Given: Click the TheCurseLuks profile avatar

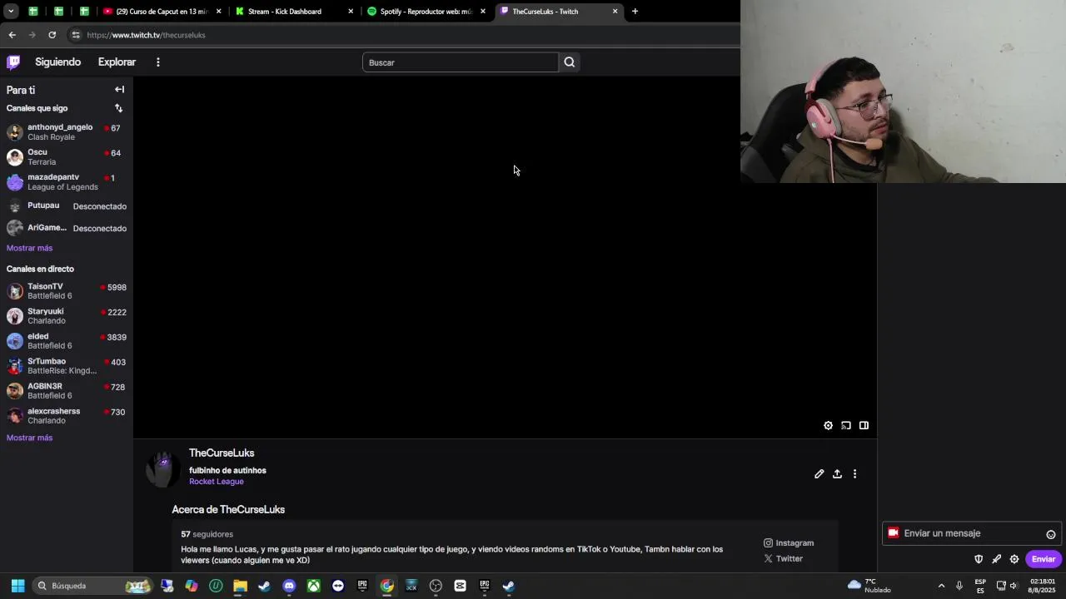Looking at the screenshot, I should click(162, 468).
